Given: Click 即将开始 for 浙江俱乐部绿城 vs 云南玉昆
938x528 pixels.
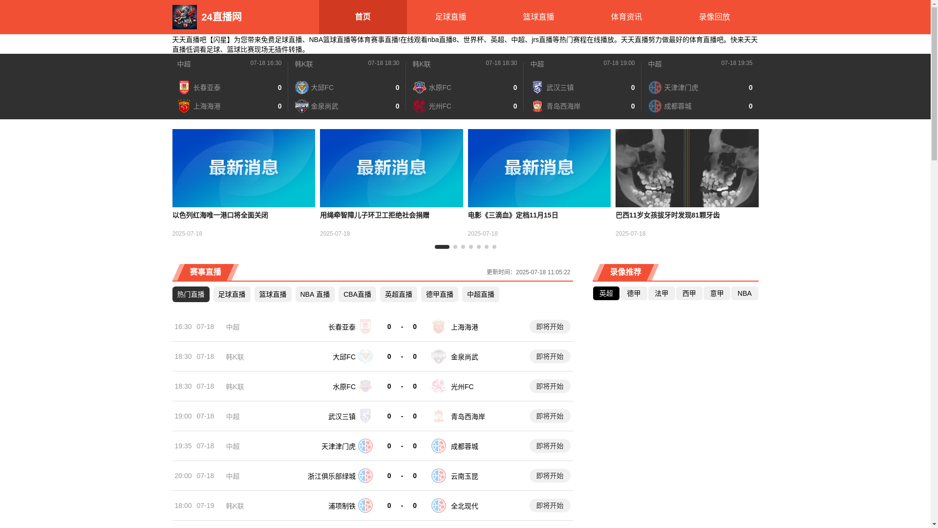Looking at the screenshot, I should click(550, 476).
